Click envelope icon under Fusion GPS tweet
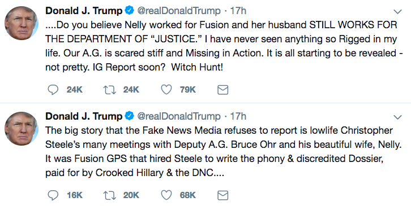The width and height of the screenshot is (411, 206). pos(223,195)
